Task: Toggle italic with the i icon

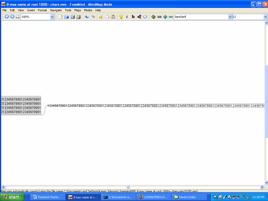Action: pos(127,17)
